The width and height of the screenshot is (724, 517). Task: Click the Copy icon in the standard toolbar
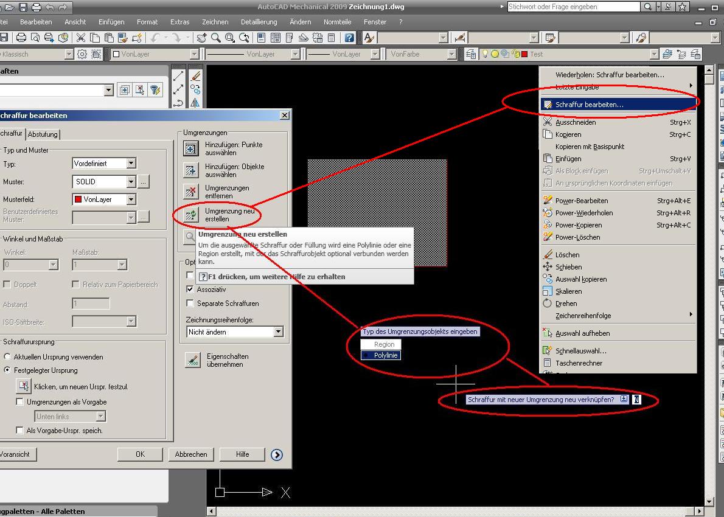95,38
